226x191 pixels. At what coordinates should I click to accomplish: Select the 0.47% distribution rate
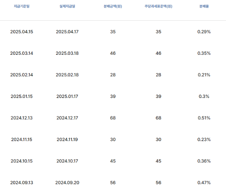(x=204, y=182)
